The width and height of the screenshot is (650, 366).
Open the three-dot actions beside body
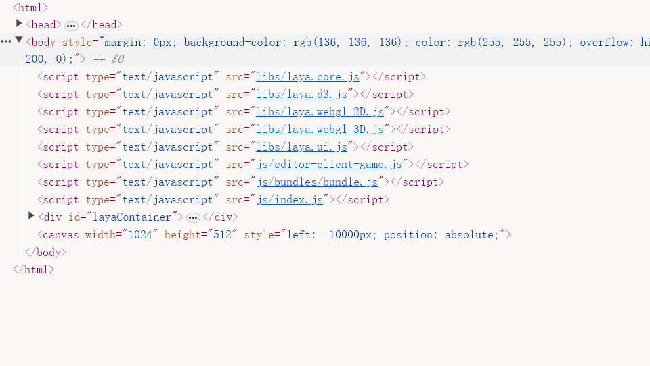coord(6,42)
